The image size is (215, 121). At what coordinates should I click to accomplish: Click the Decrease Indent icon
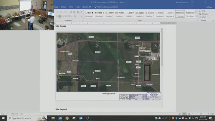tap(71, 12)
